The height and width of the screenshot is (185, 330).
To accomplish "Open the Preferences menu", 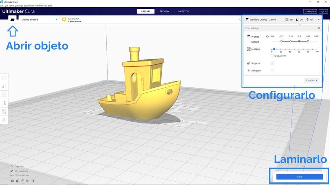I will tap(41, 5).
